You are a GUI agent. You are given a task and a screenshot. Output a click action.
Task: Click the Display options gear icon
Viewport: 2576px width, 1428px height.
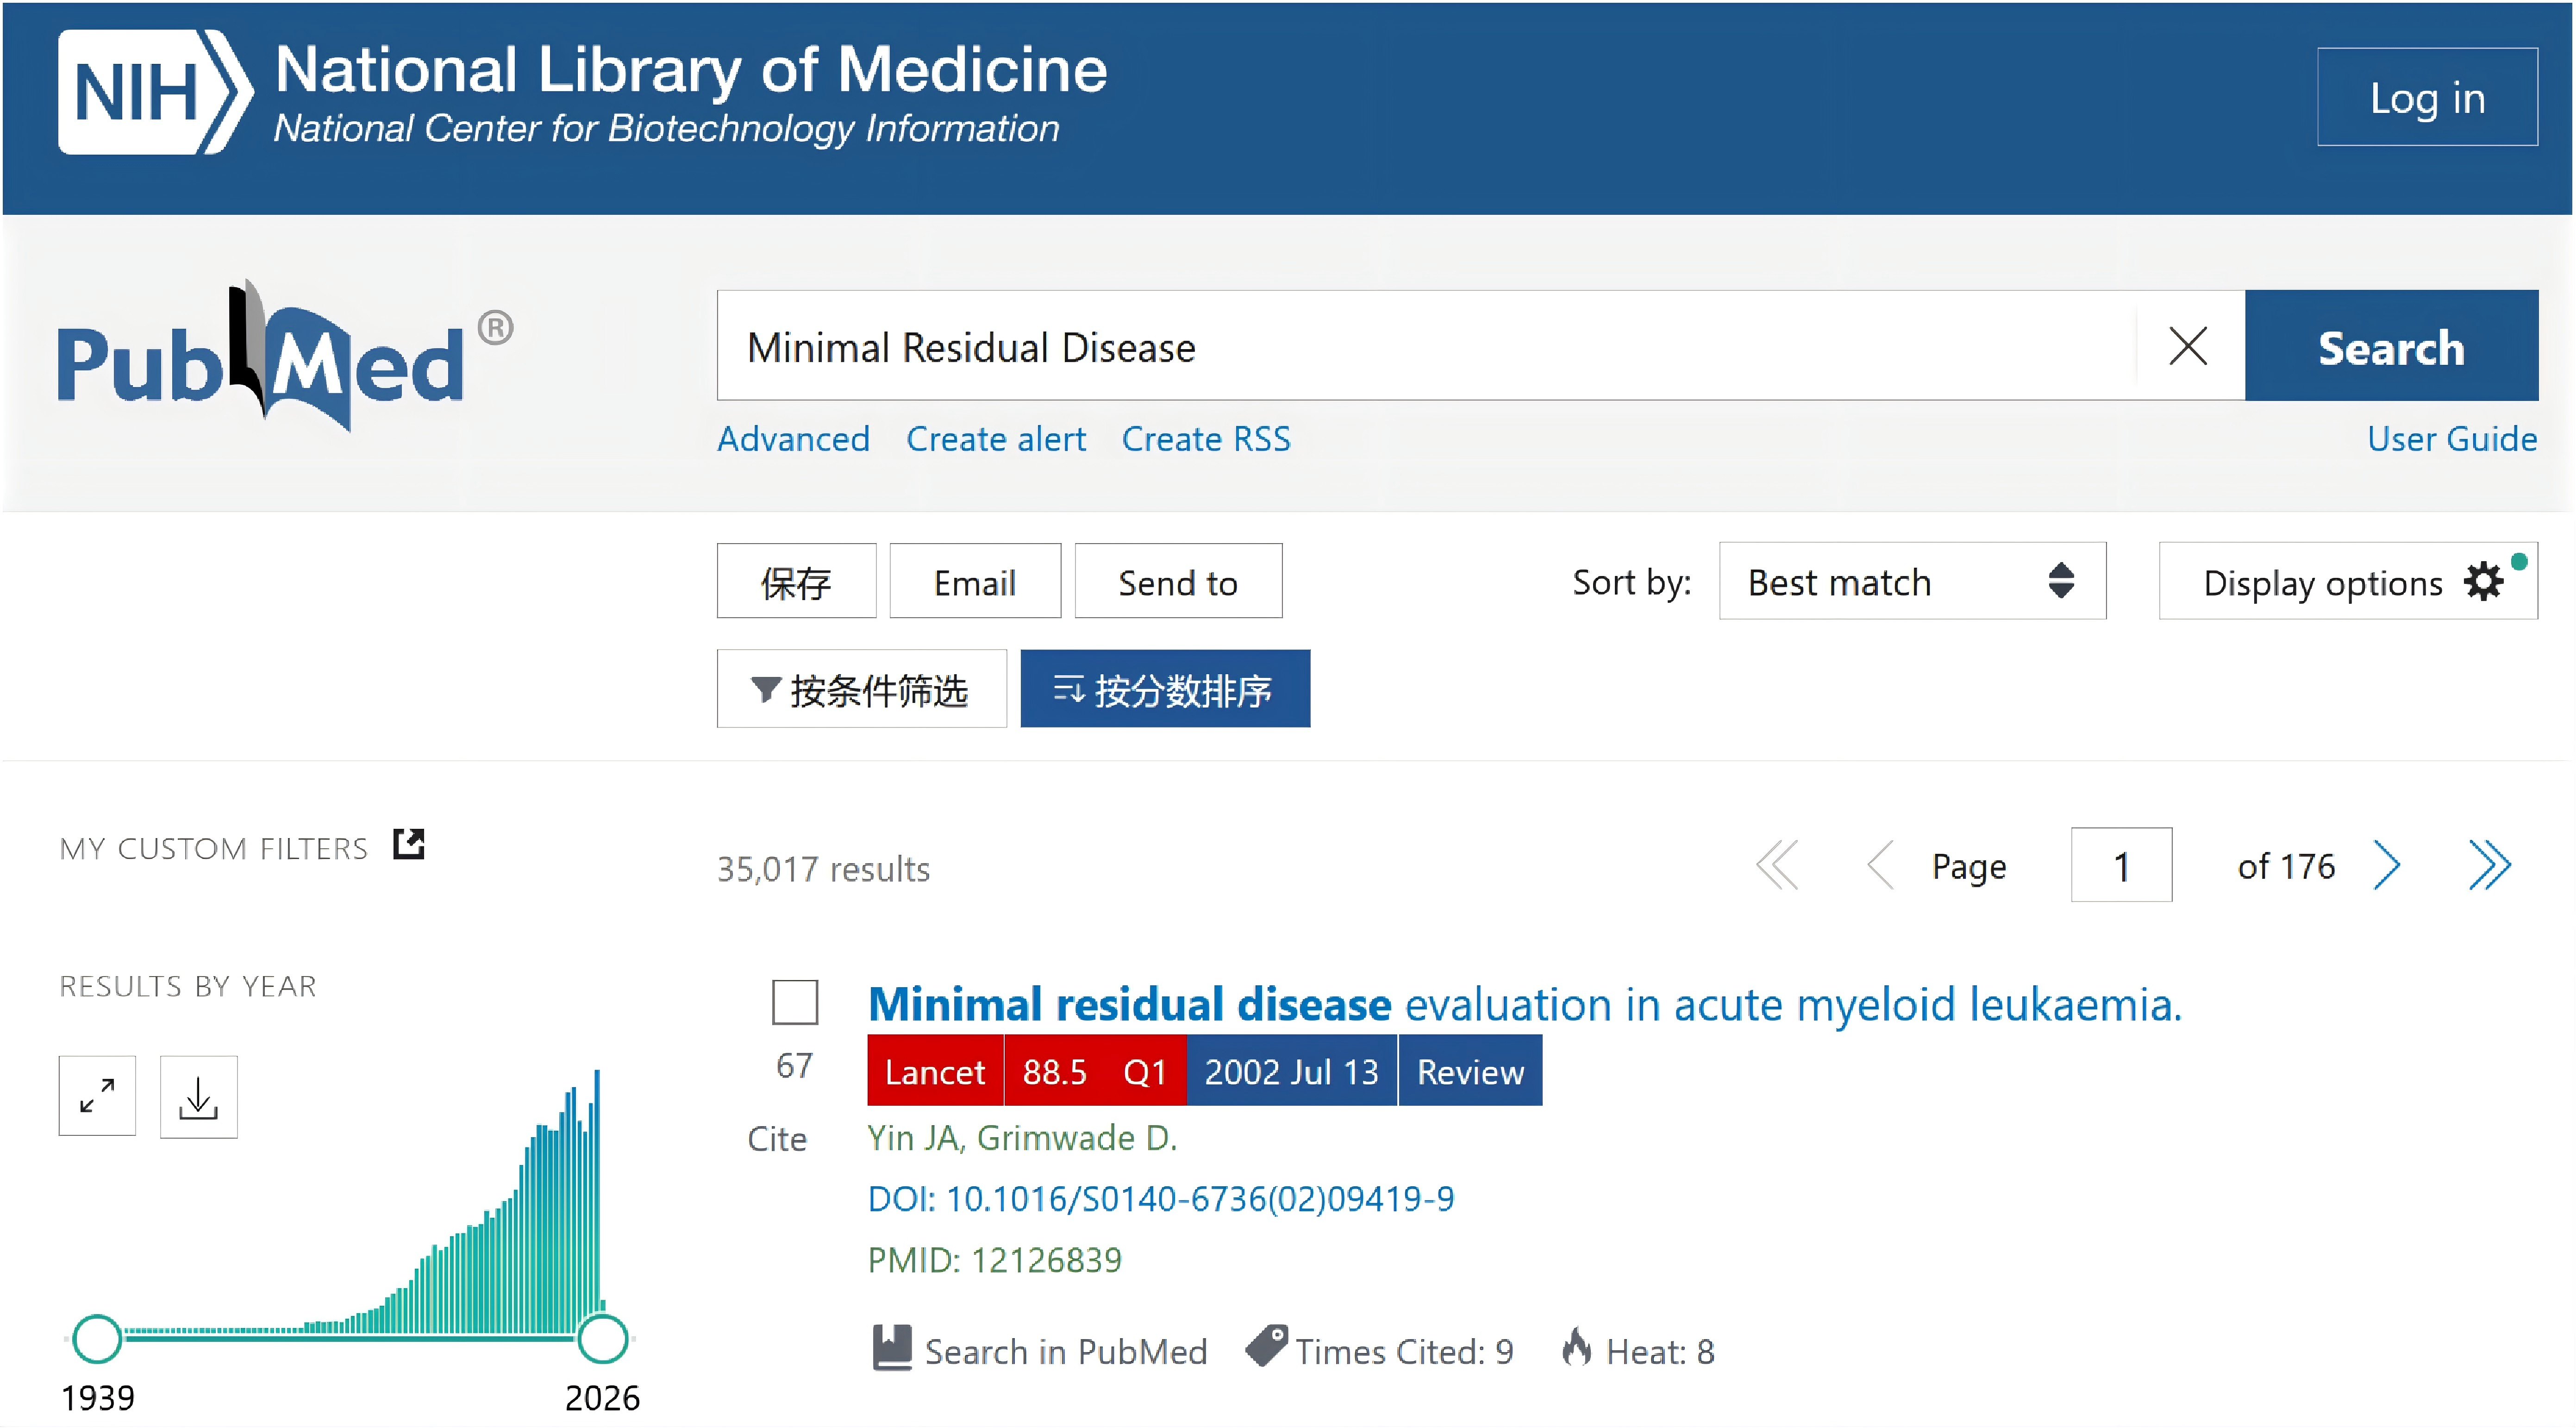coord(2483,581)
